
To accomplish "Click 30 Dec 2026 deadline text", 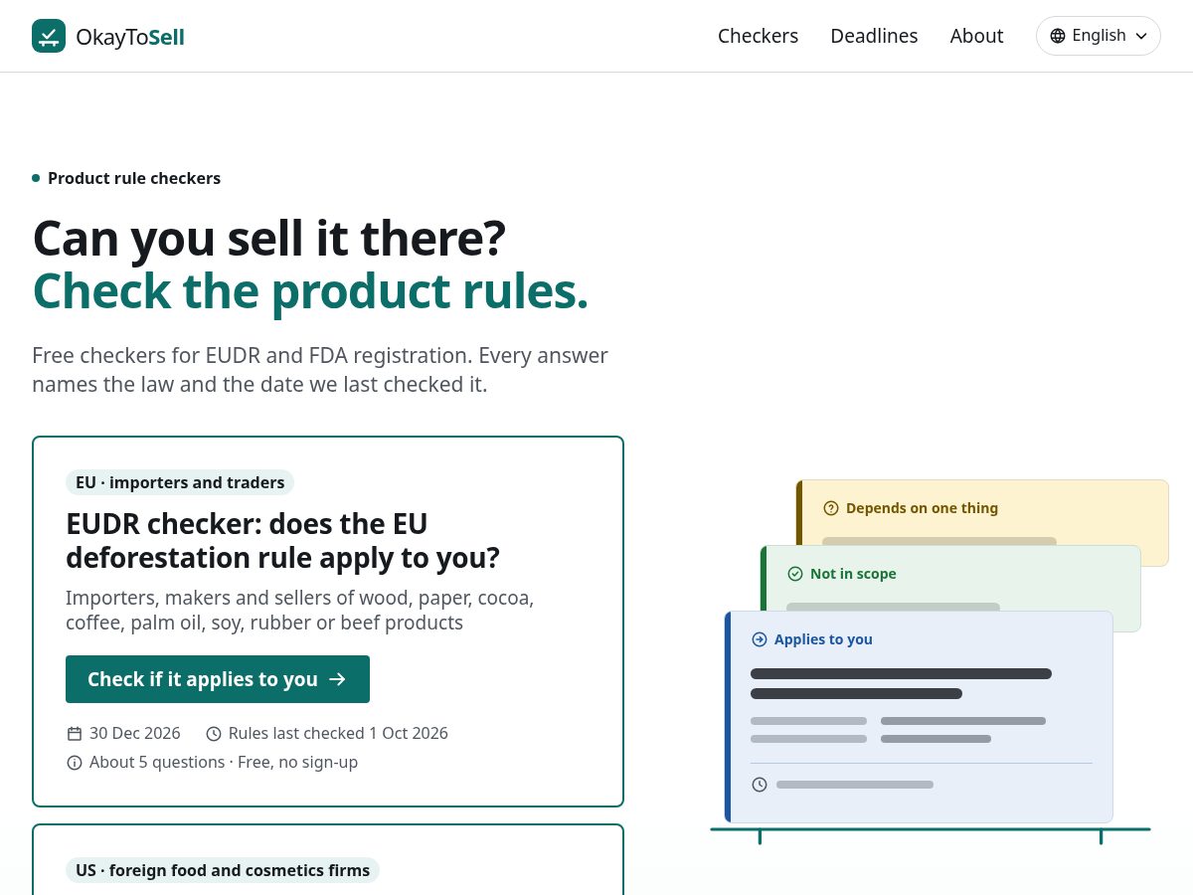I will pos(135,734).
